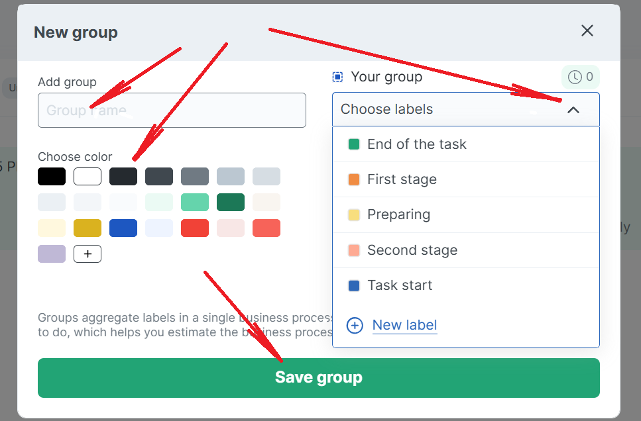Click the Save group button
The width and height of the screenshot is (641, 421).
[318, 378]
